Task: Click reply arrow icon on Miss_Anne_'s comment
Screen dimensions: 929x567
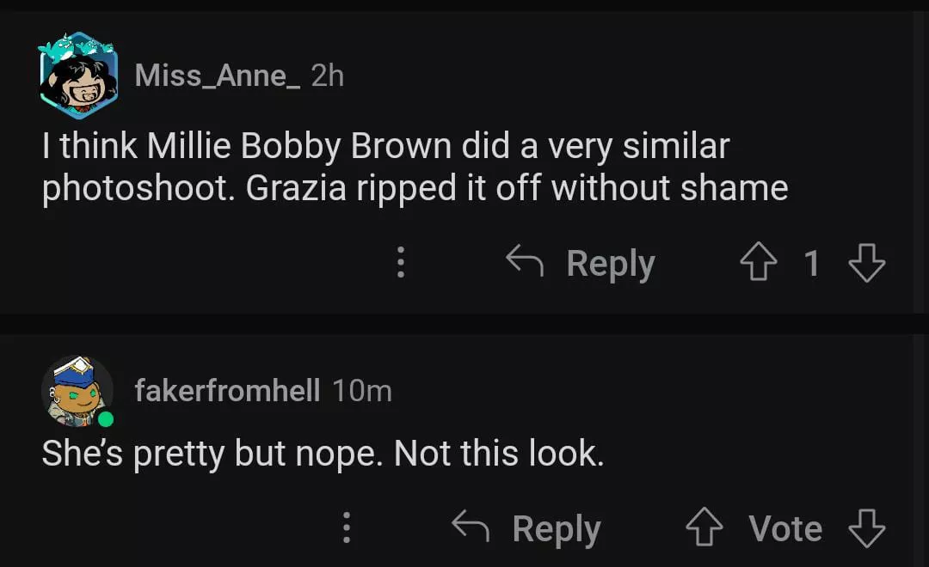Action: [524, 261]
